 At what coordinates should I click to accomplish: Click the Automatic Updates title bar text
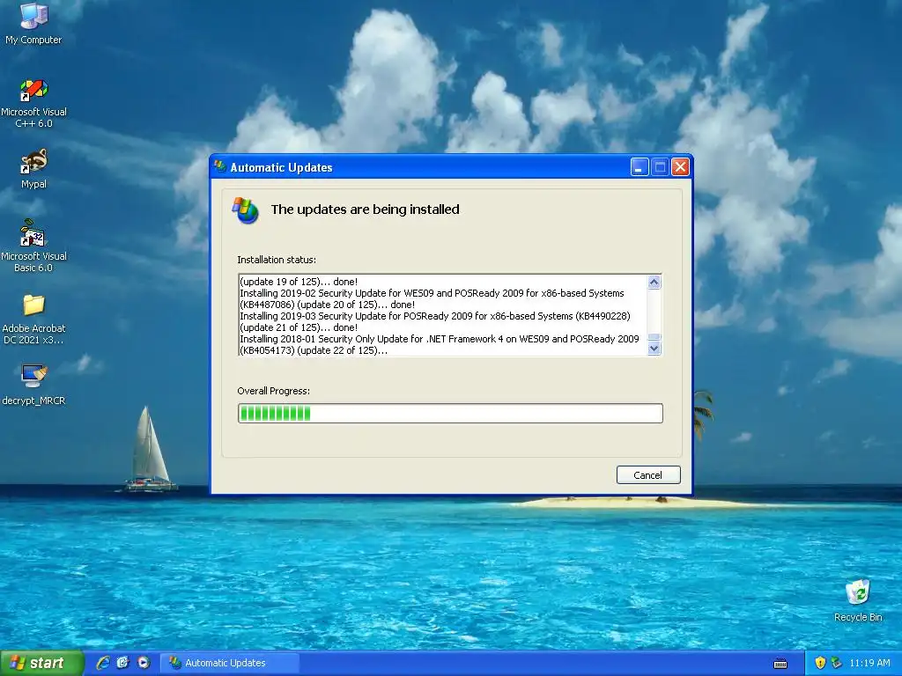point(281,167)
